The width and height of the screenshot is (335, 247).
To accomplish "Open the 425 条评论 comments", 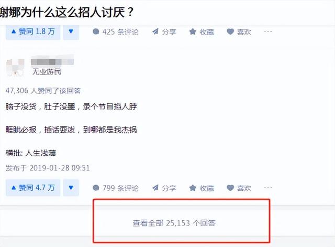I will pos(115,32).
